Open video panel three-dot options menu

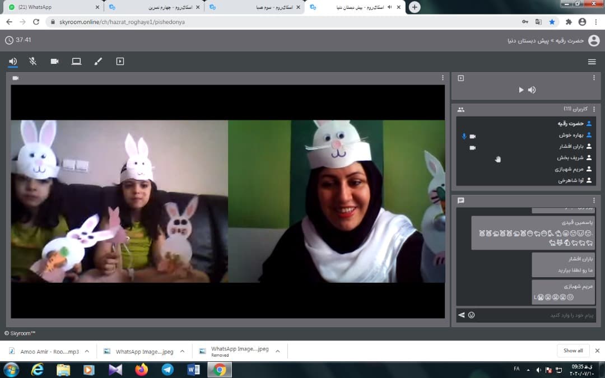(x=443, y=78)
